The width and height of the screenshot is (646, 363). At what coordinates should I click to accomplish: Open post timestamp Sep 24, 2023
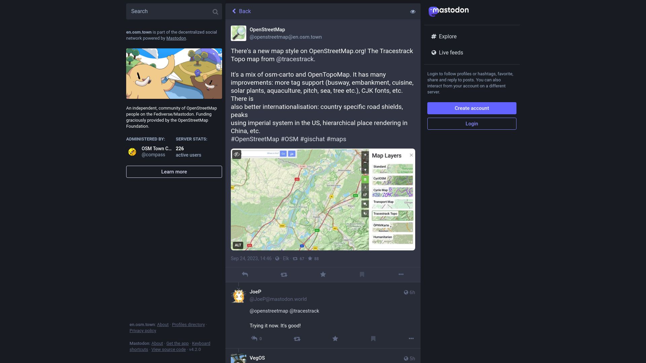click(x=251, y=259)
